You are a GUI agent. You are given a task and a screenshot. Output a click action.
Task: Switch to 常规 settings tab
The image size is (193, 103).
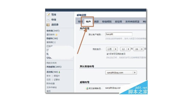[80, 22]
